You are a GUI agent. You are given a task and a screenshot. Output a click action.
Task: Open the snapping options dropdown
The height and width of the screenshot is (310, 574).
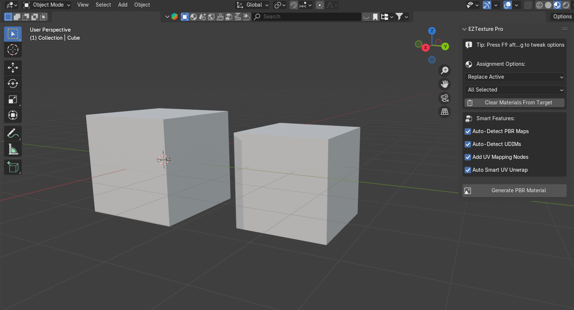click(306, 5)
